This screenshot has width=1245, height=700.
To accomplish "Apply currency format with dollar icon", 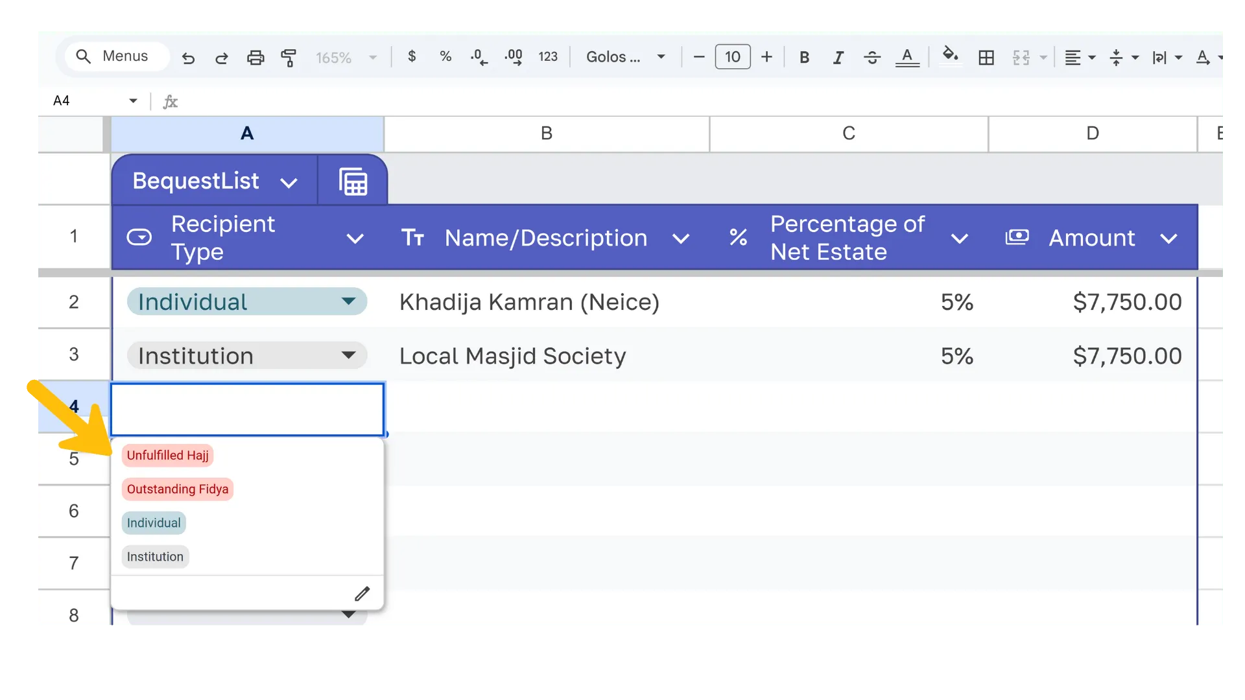I will point(412,56).
